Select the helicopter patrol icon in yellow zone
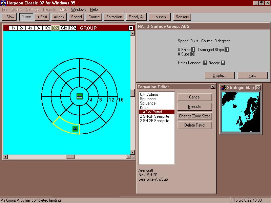The width and height of the screenshot is (271, 203). click(75, 129)
